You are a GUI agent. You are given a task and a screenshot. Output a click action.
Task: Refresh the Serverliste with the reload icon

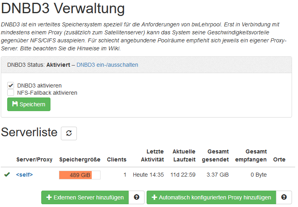tap(69, 133)
